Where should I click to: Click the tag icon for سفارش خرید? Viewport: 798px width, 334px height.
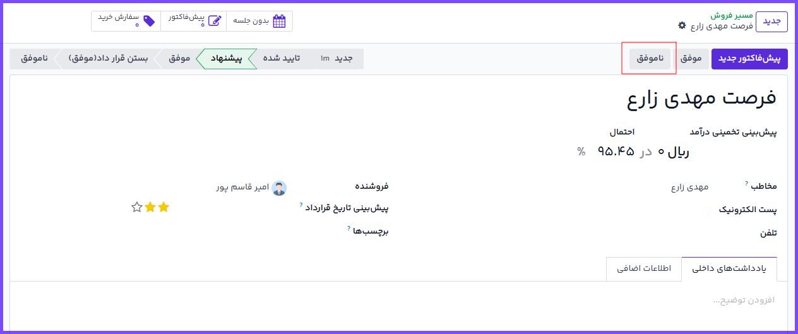(x=149, y=21)
